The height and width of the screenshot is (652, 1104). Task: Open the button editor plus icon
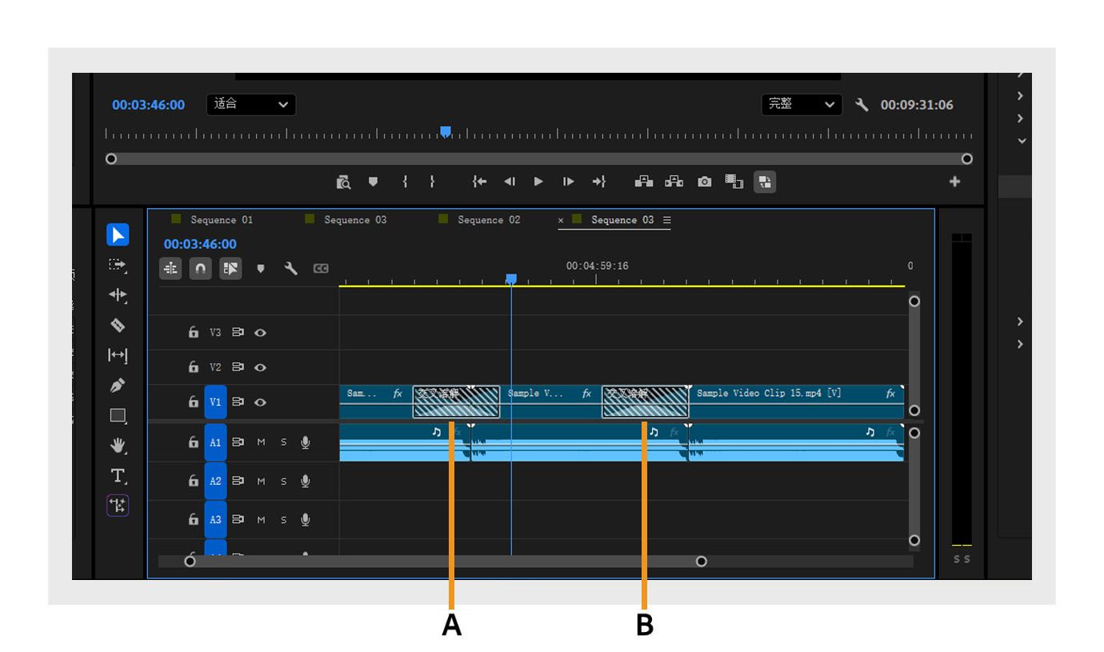[954, 182]
